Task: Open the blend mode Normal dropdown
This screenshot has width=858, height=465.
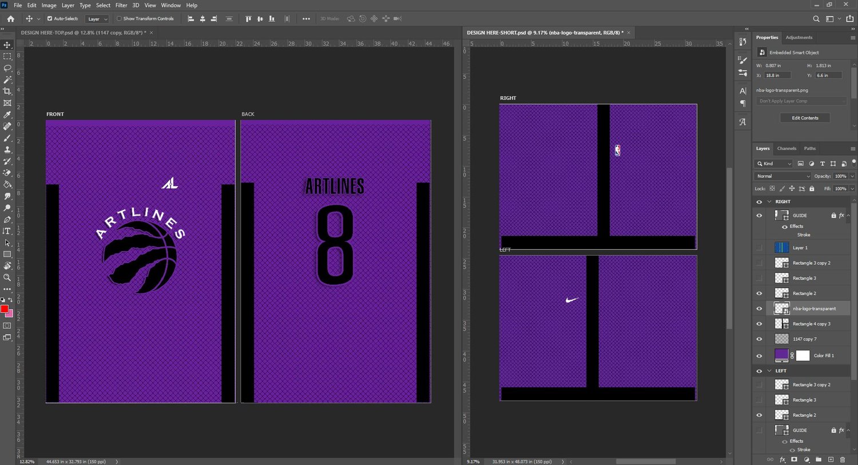Action: [x=782, y=176]
